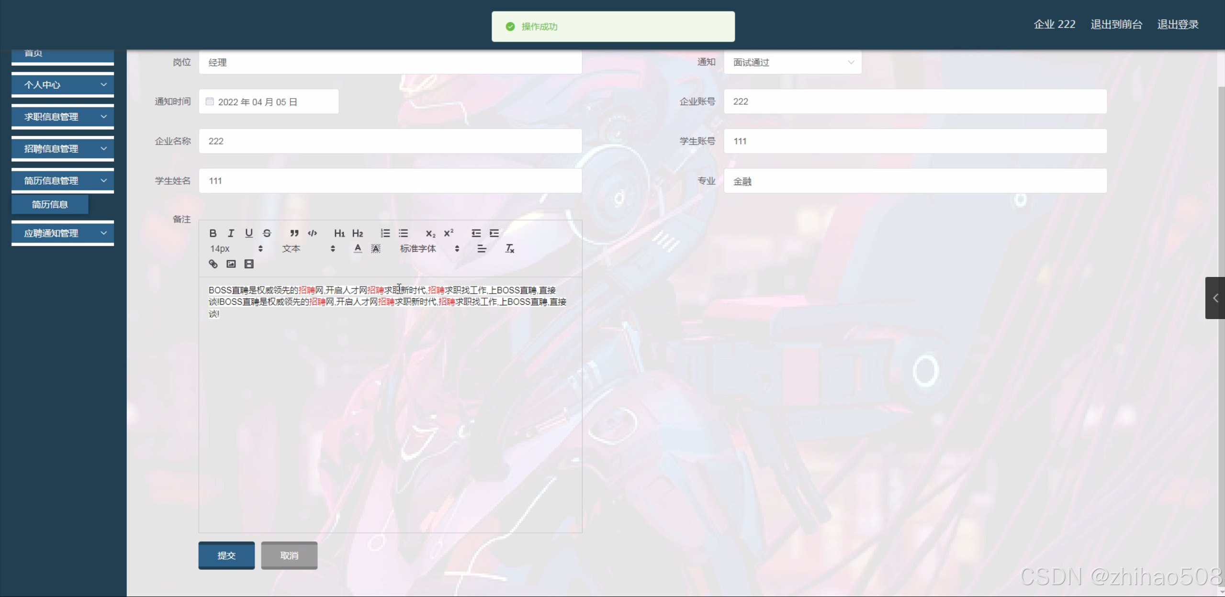
Task: Click the clear formatting icon
Action: tap(509, 248)
